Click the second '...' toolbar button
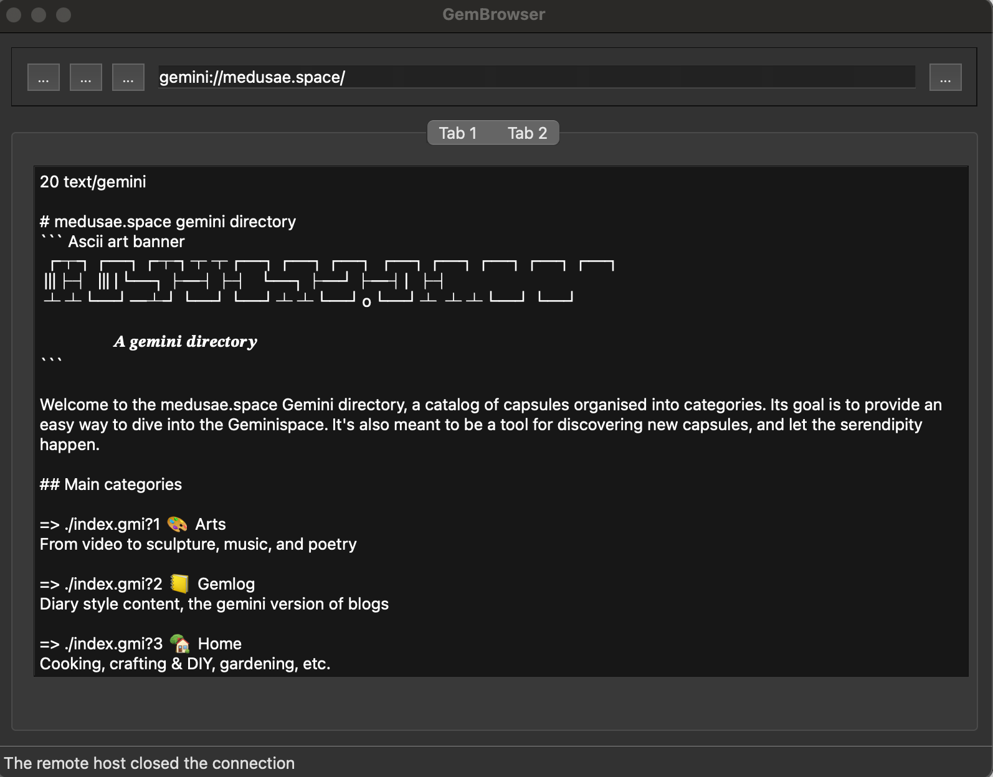Viewport: 993px width, 777px height. pyautogui.click(x=86, y=77)
